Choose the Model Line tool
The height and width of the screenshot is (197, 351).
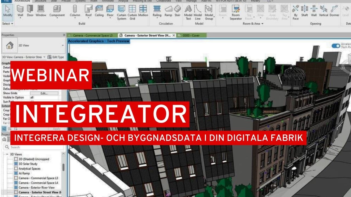198,13
